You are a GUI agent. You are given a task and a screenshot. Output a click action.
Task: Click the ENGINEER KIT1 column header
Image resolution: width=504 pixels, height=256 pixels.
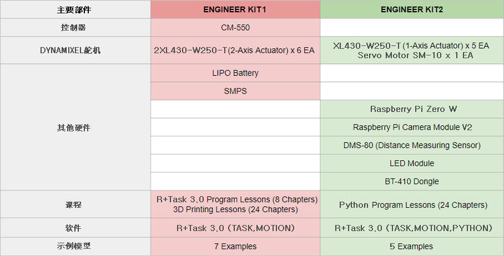(235, 9)
